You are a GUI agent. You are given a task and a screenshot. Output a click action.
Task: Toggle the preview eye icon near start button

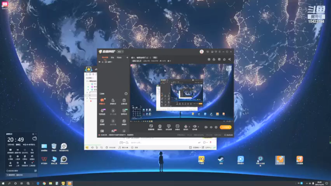point(211,127)
